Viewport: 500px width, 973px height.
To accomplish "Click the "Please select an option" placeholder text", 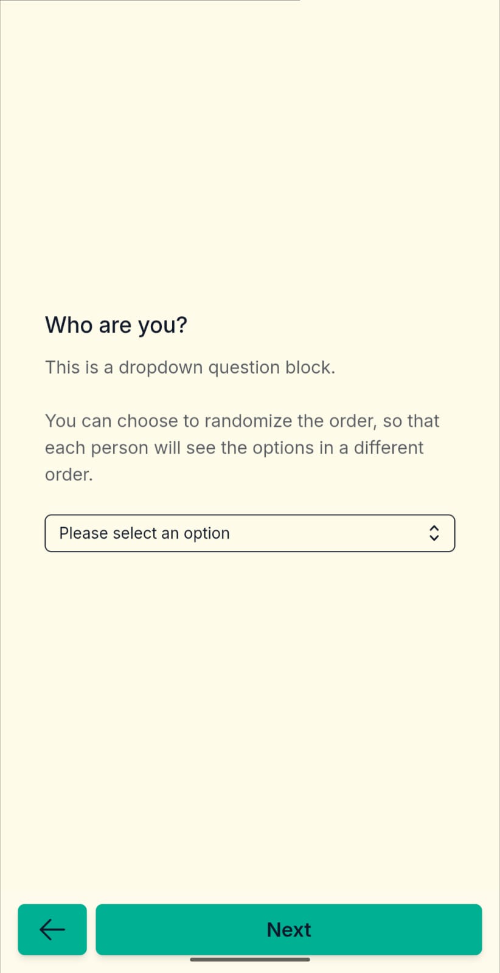I will coord(144,533).
